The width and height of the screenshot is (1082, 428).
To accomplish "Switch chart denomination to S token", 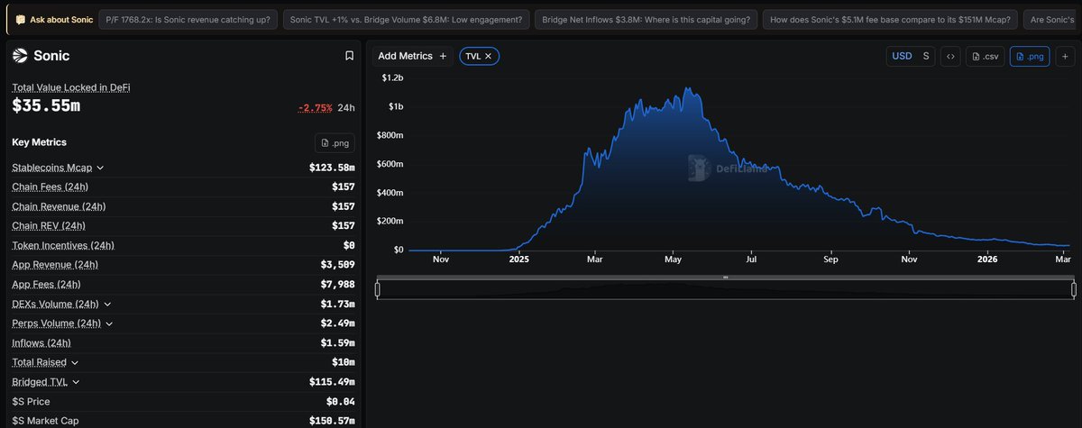I will 925,56.
